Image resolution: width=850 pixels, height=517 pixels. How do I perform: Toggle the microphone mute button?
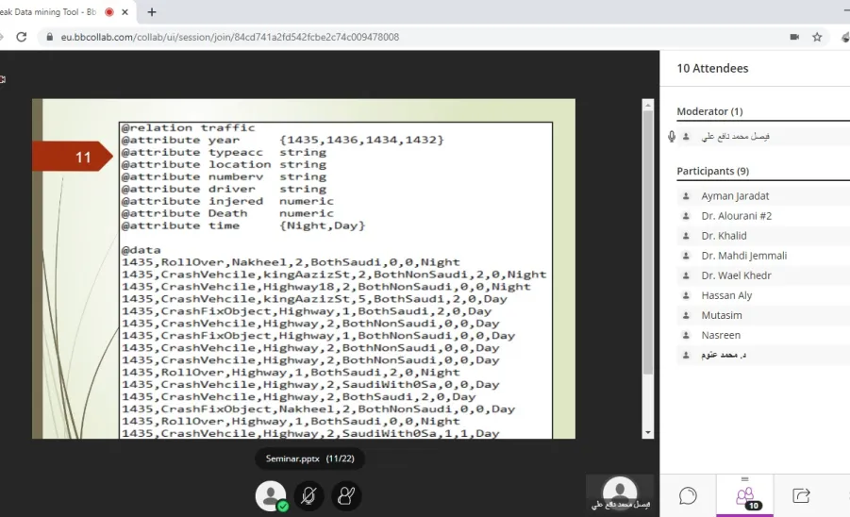click(x=308, y=495)
